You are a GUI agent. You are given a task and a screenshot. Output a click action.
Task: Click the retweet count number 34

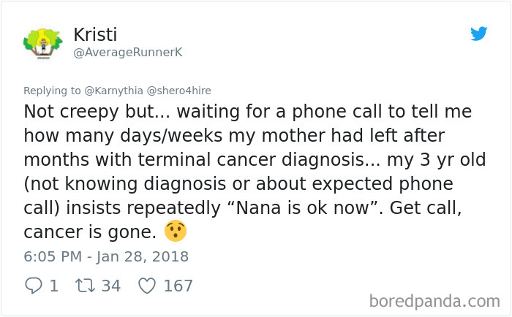110,286
